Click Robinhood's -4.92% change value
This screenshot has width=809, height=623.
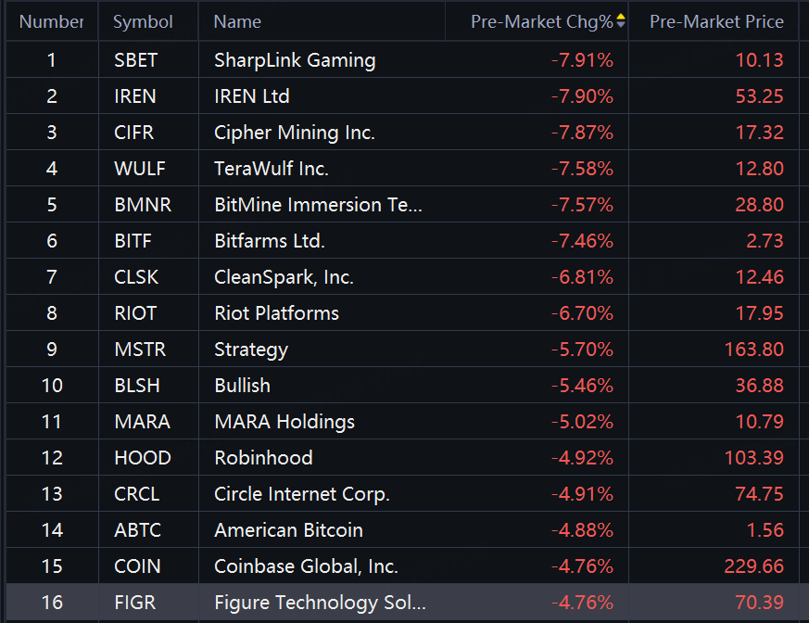pos(582,458)
